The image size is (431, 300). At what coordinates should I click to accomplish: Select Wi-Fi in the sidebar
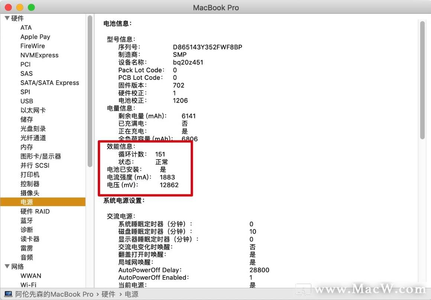tap(28, 285)
